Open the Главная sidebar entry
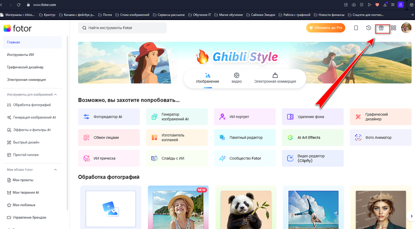The image size is (415, 229). tap(13, 42)
